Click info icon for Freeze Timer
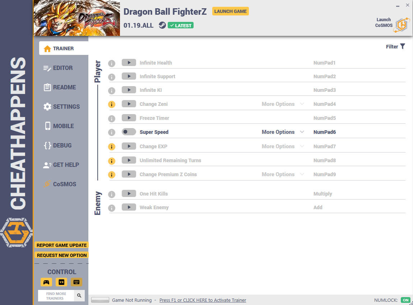The image size is (413, 305). pyautogui.click(x=112, y=119)
